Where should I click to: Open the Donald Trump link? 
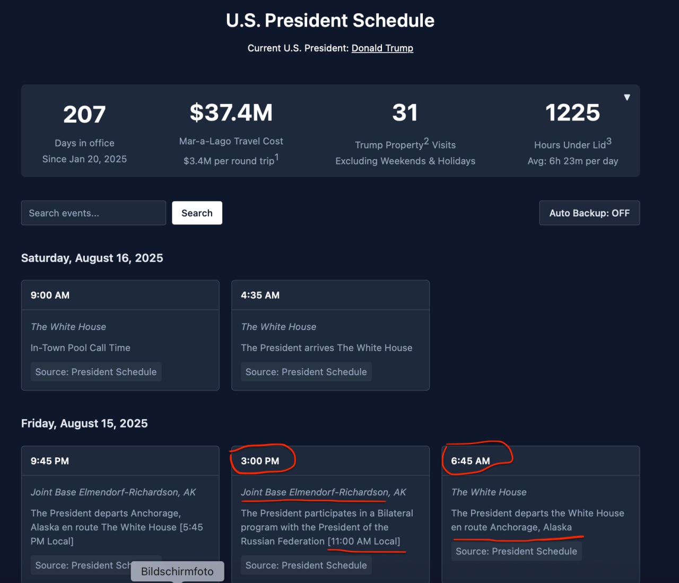382,48
